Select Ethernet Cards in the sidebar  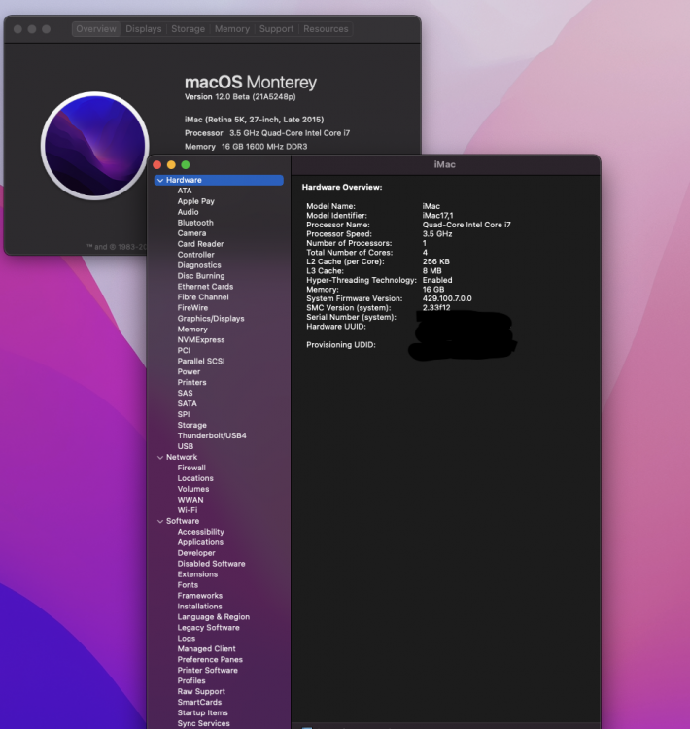click(205, 287)
